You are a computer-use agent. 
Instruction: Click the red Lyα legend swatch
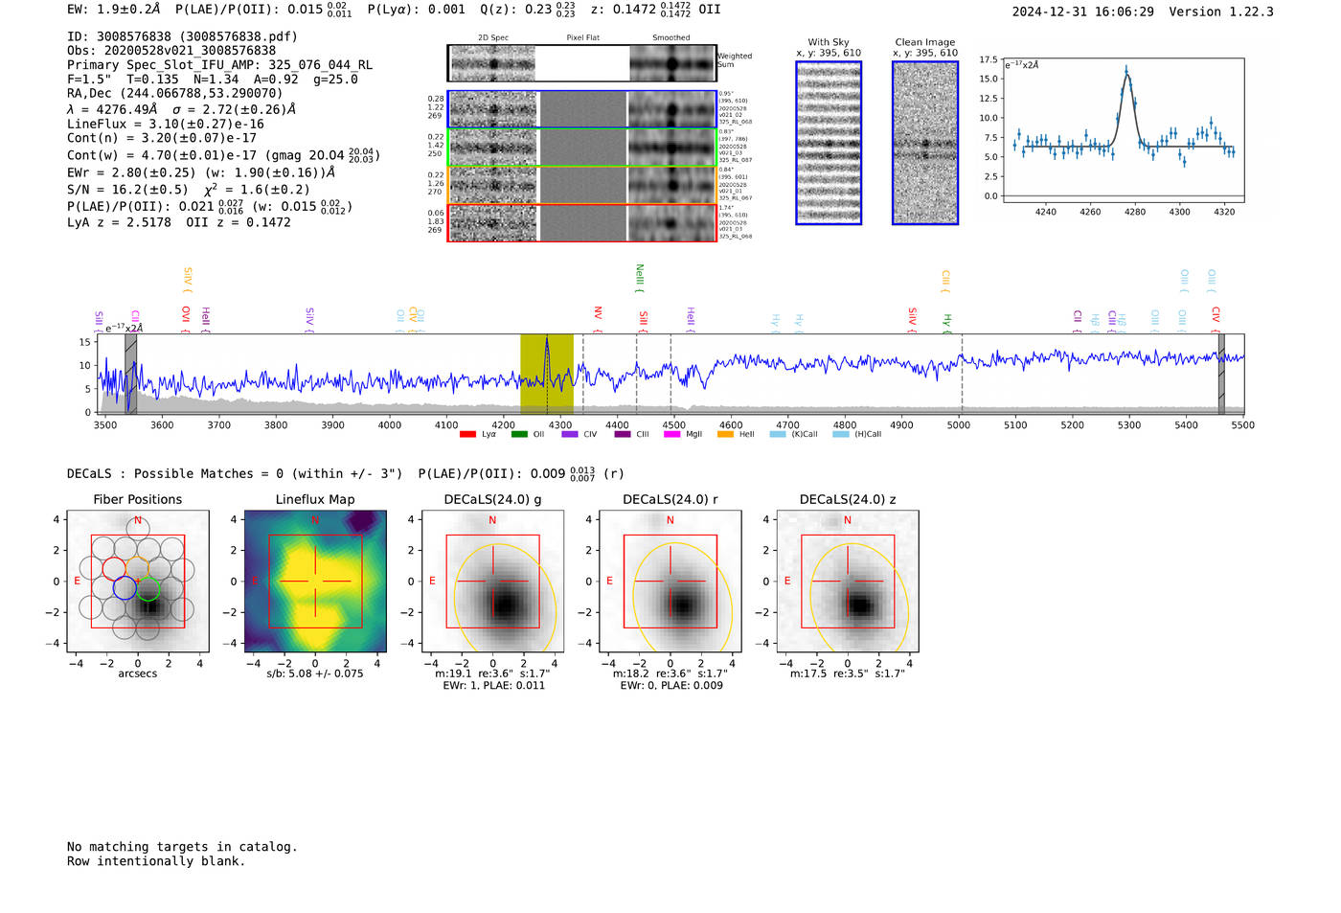click(x=467, y=435)
